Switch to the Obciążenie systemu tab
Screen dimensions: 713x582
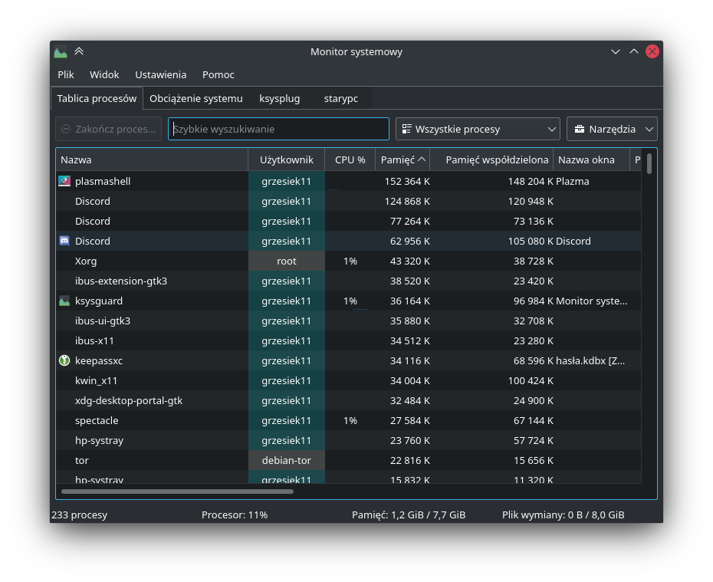tap(196, 98)
